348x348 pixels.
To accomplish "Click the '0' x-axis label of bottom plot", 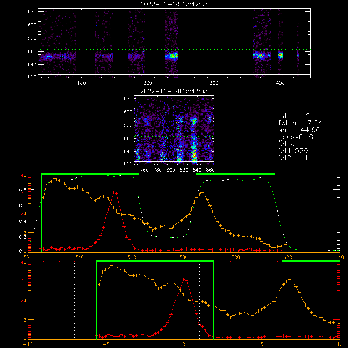I will pos(184,345).
